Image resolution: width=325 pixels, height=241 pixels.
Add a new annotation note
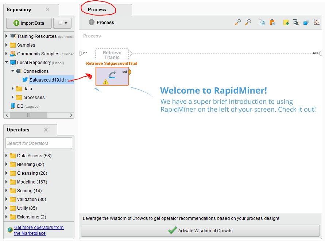(286, 22)
